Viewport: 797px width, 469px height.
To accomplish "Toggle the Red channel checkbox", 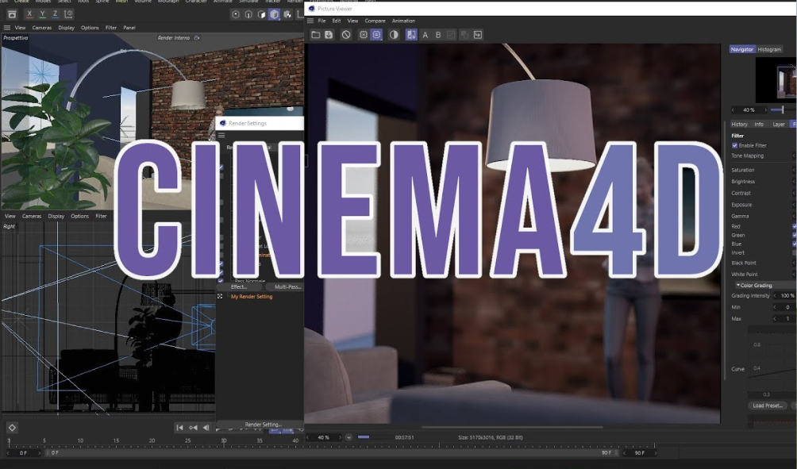I will pos(794,226).
